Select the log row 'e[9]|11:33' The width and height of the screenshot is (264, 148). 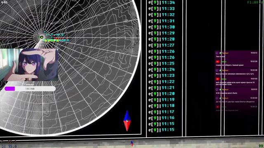[161, 9]
